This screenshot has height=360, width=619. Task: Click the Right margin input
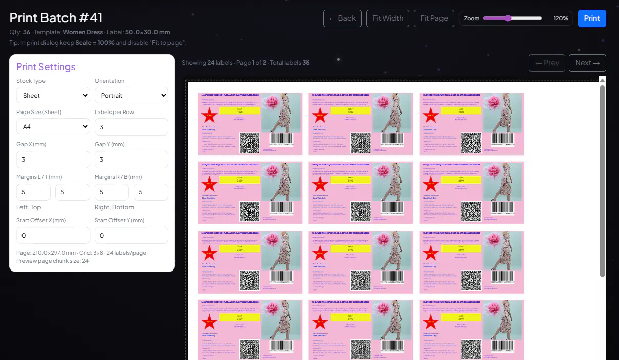[x=112, y=192]
